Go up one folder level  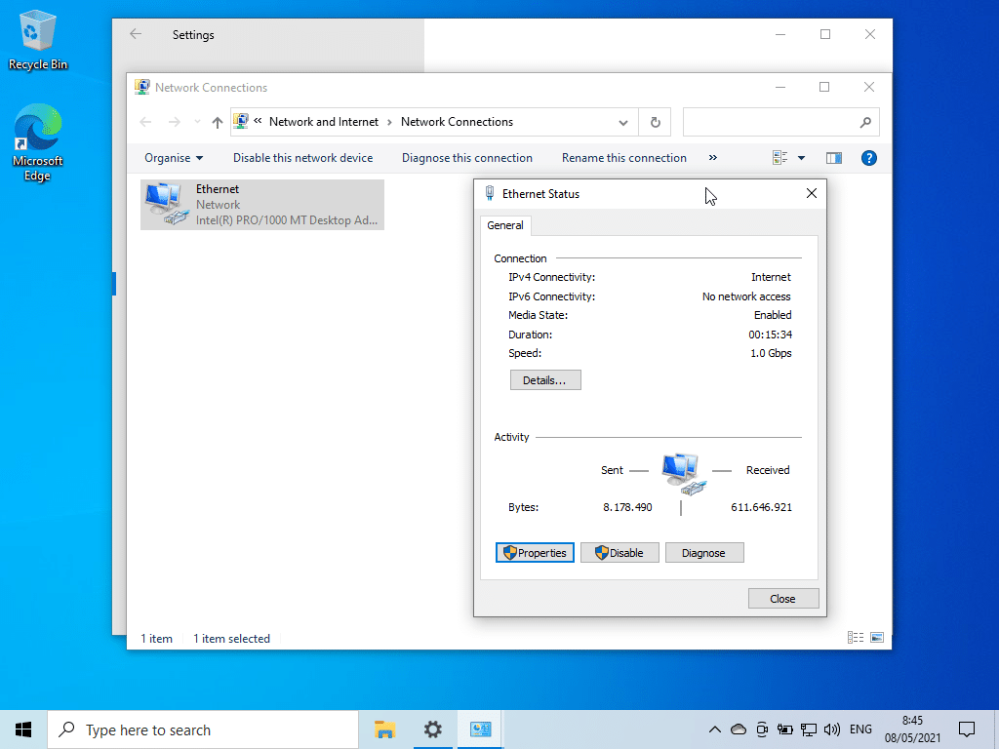pos(218,122)
